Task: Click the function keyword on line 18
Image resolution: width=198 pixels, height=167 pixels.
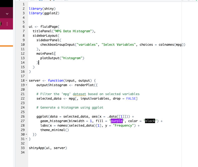Action: click(56, 81)
